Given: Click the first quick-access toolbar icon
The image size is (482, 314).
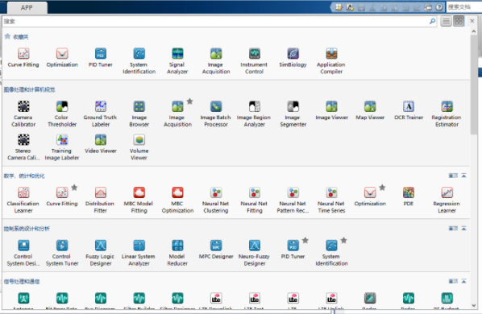Looking at the screenshot, I should (339, 7).
